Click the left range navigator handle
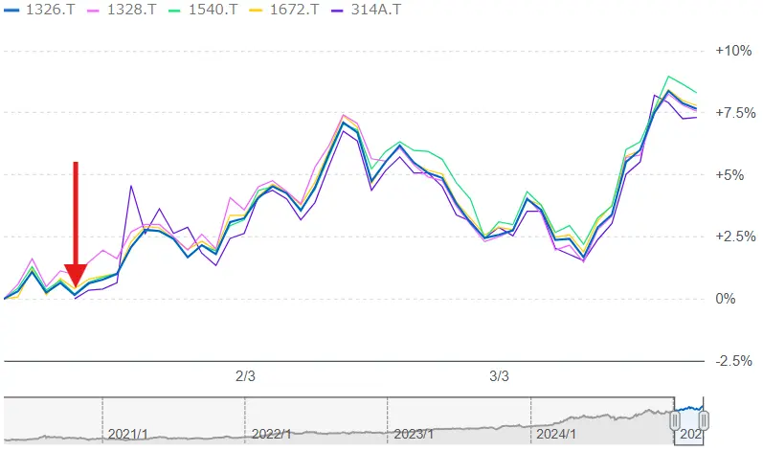The image size is (763, 451). (x=675, y=420)
